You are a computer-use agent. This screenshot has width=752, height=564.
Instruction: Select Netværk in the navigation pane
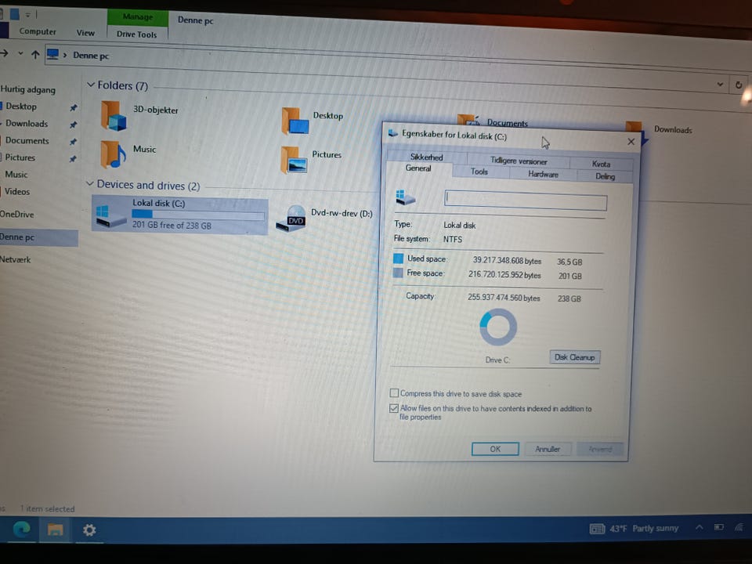[16, 260]
